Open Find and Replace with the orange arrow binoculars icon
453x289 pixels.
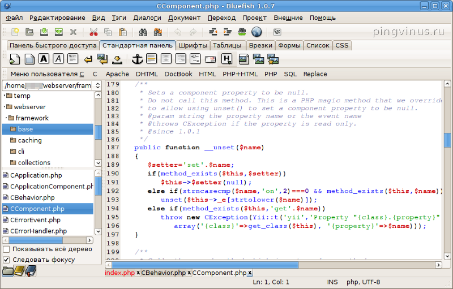(x=158, y=32)
